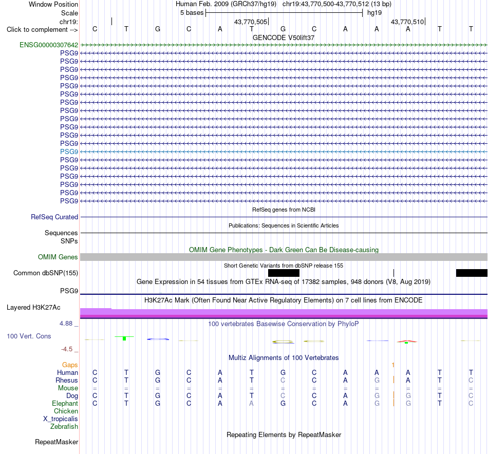Click the orange gap number '1' in Gaps row
Viewport: 488px width, 454px height.
point(393,365)
